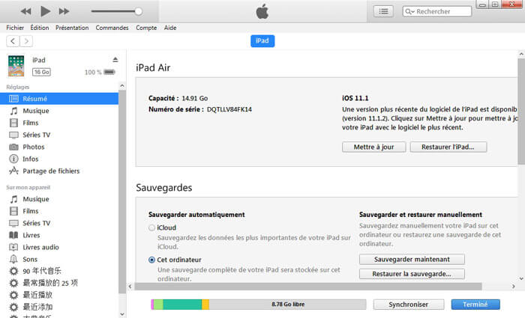Open the Fichier menu

15,28
